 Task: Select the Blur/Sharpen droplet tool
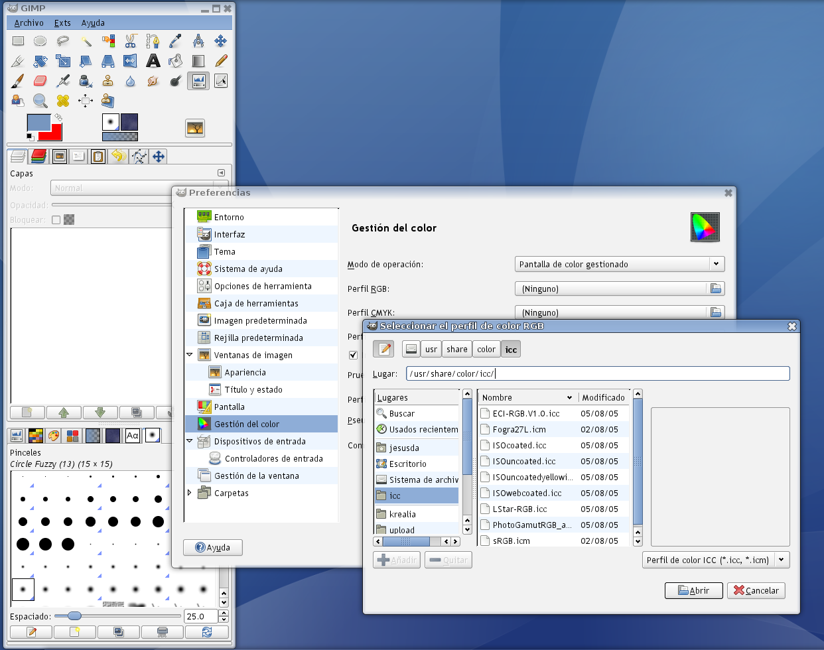coord(131,81)
